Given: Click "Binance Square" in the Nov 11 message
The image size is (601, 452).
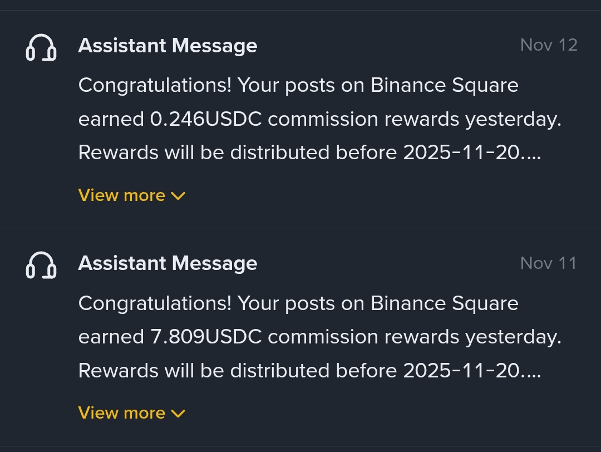Looking at the screenshot, I should tap(444, 303).
